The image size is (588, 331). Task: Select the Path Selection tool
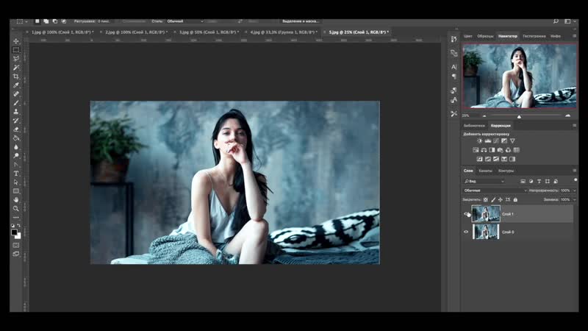coord(15,182)
